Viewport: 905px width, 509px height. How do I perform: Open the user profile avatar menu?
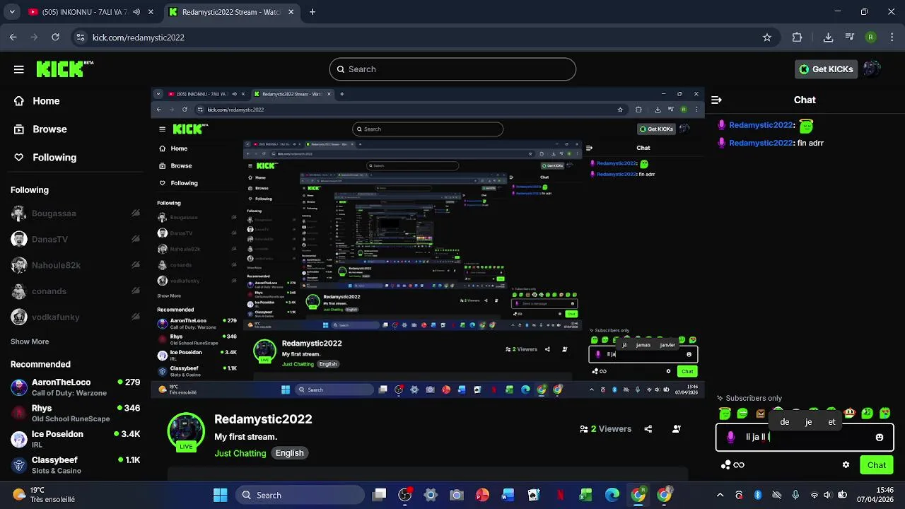[872, 69]
